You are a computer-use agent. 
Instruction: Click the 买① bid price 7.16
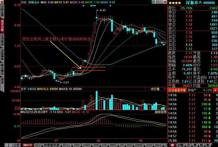point(189,32)
